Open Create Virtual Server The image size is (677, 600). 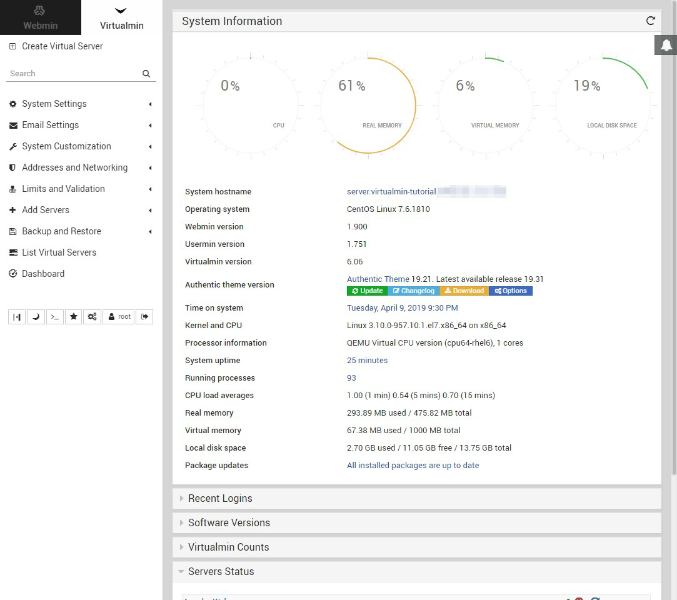click(x=62, y=46)
